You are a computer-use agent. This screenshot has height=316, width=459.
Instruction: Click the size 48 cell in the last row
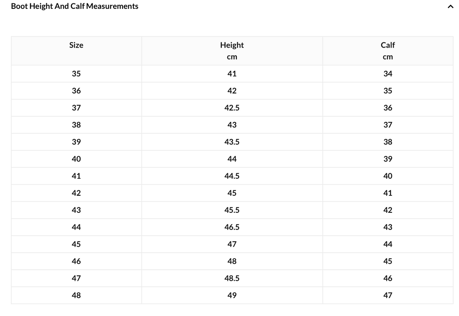pos(76,295)
